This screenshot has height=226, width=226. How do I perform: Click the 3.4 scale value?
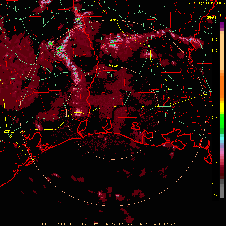[215, 118]
